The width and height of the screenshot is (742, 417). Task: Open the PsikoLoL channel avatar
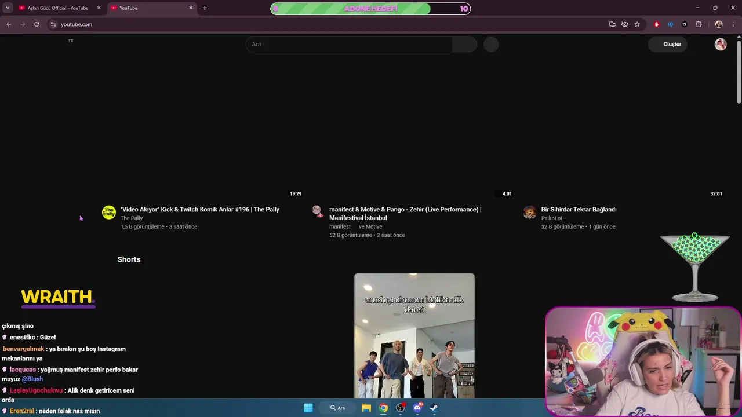point(530,213)
